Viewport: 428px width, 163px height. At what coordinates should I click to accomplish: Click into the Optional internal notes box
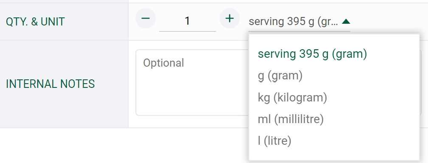coord(192,82)
